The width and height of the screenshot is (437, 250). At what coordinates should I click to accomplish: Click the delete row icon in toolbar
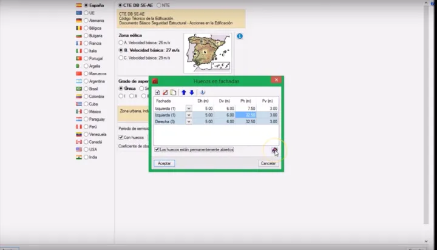(165, 92)
